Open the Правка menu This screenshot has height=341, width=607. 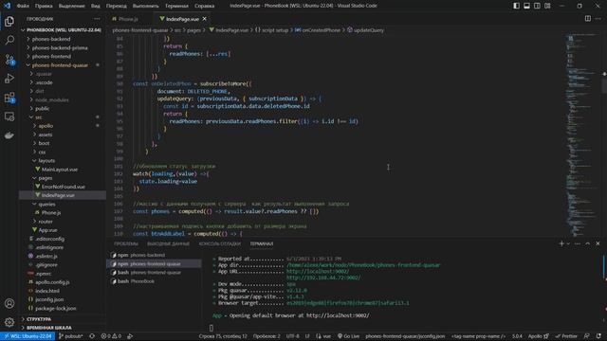[44, 6]
